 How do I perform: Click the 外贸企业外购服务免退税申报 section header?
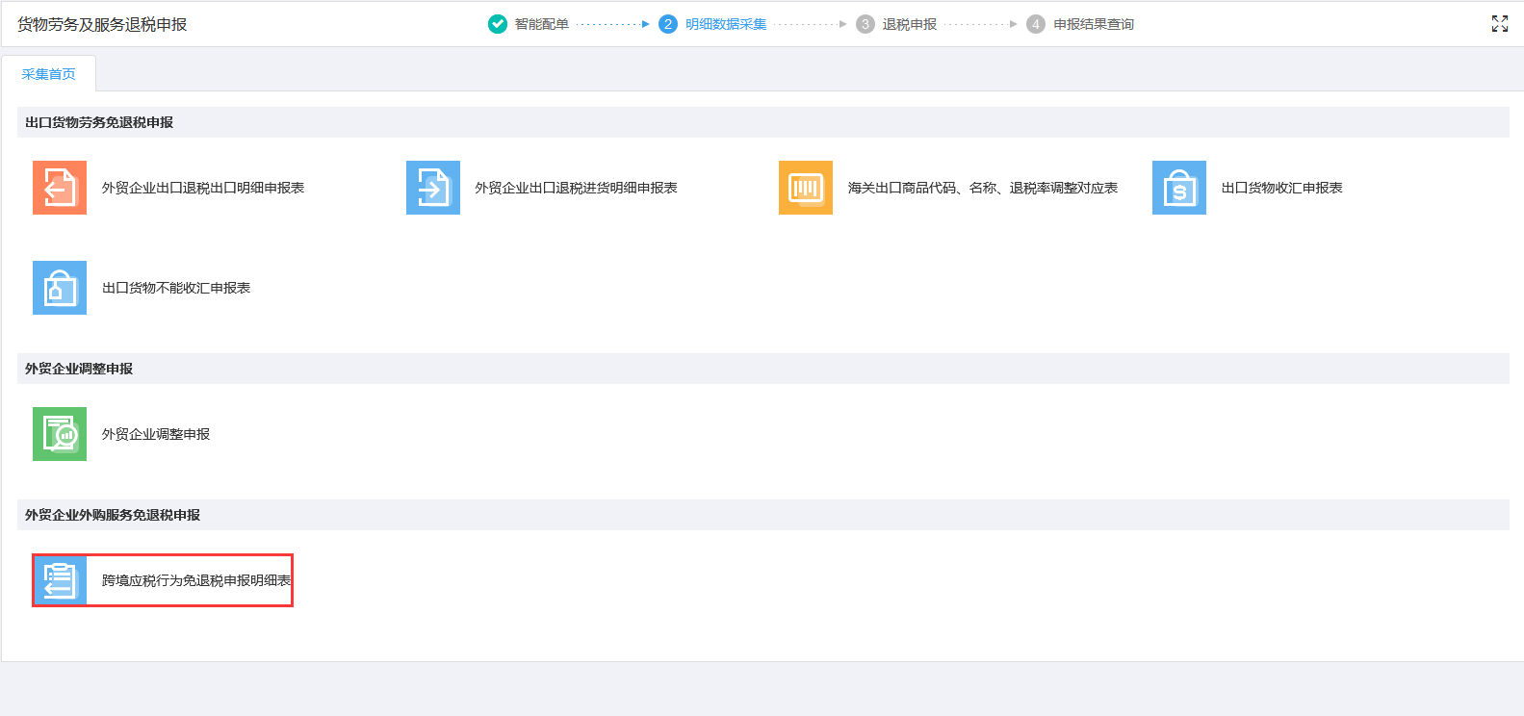pyautogui.click(x=763, y=515)
